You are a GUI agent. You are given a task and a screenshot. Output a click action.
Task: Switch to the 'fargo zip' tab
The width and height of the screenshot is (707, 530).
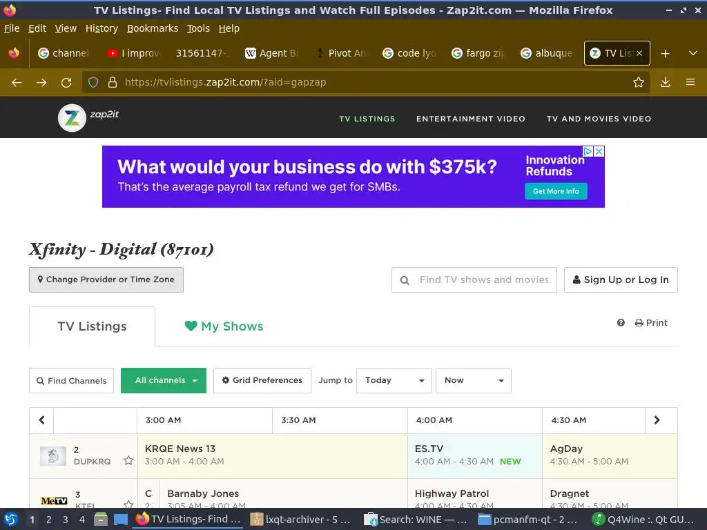click(x=479, y=53)
